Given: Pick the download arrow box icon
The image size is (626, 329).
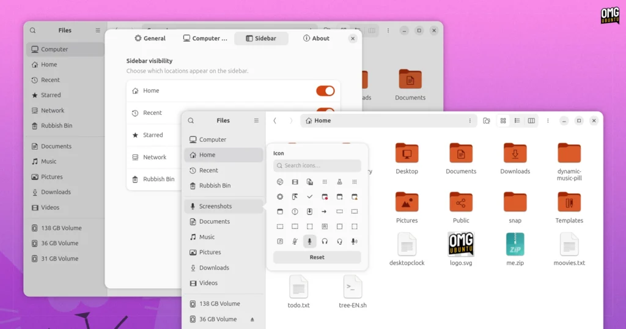Looking at the screenshot, I should point(310,212).
